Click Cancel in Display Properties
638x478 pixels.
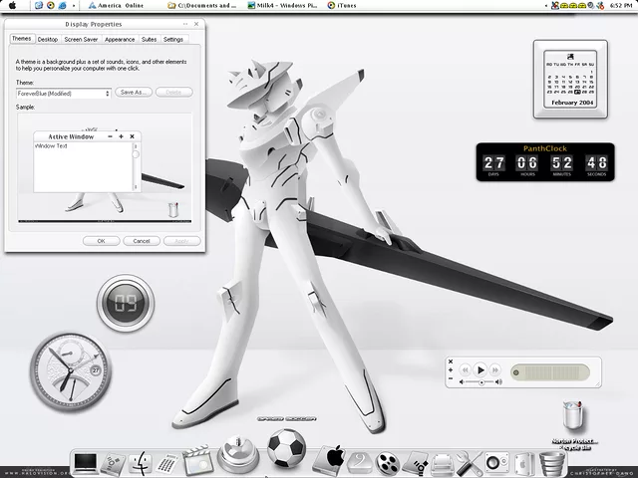pyautogui.click(x=142, y=240)
